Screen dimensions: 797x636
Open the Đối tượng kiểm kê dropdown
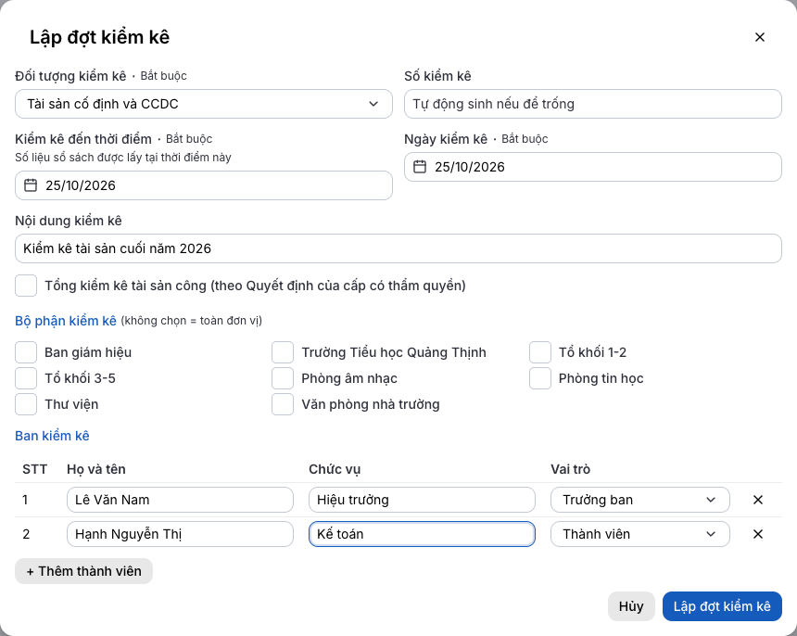point(203,104)
